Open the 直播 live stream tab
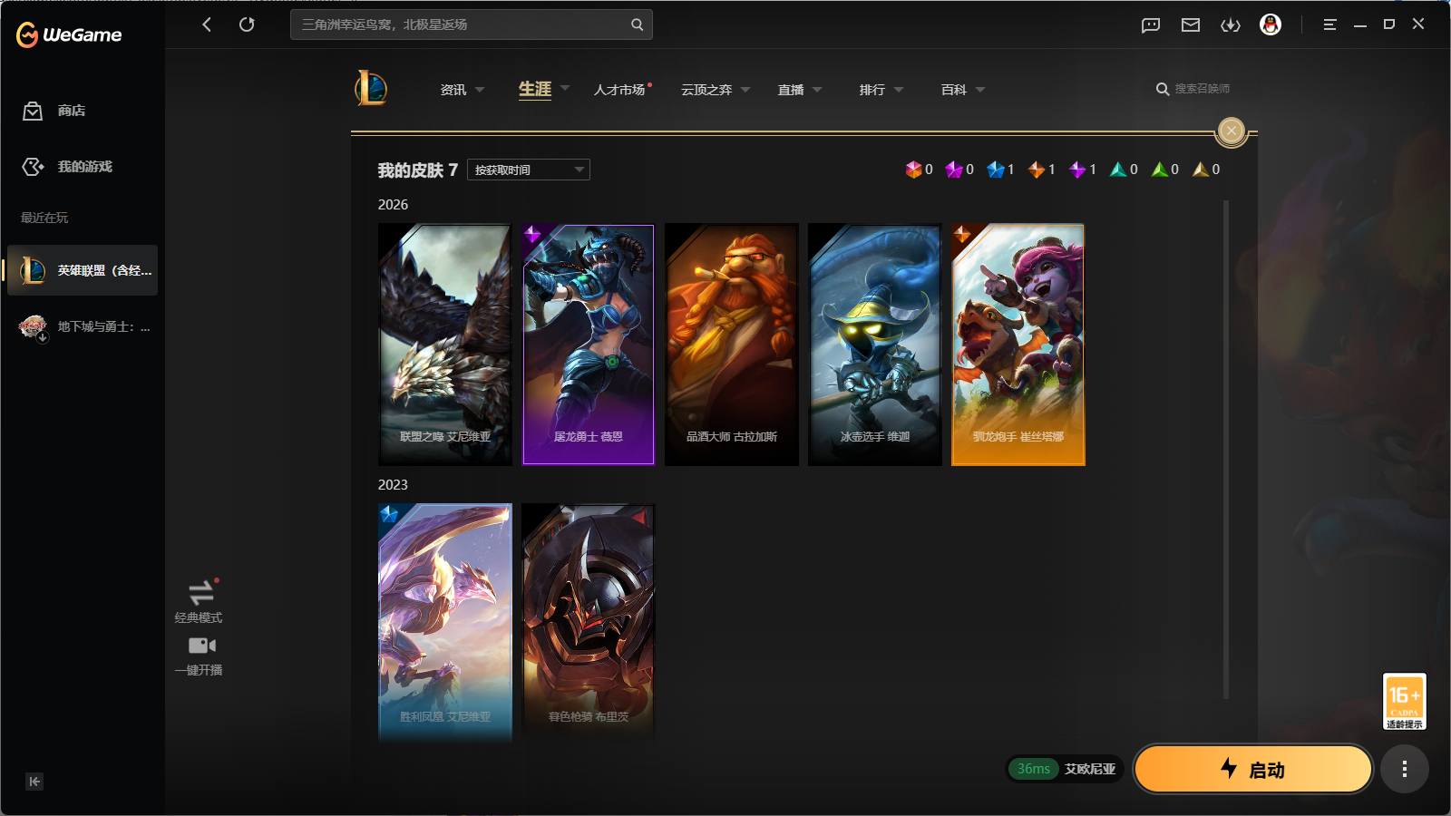1451x816 pixels. point(791,90)
